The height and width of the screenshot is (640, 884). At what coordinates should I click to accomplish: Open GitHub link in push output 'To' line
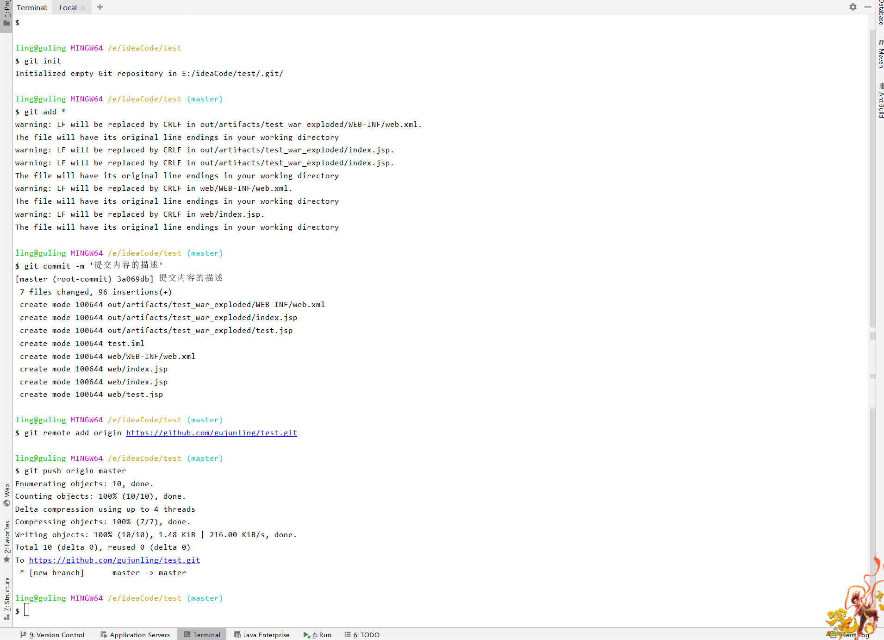click(114, 560)
